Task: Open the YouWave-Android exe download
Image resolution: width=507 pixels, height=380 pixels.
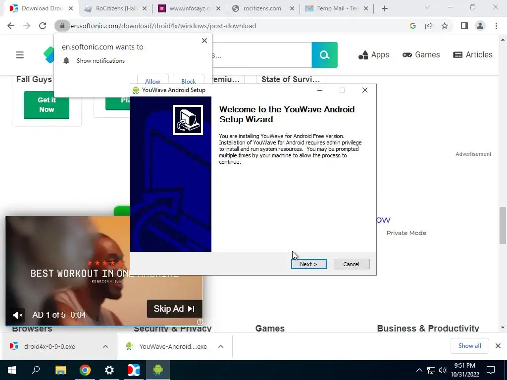Action: coord(173,346)
